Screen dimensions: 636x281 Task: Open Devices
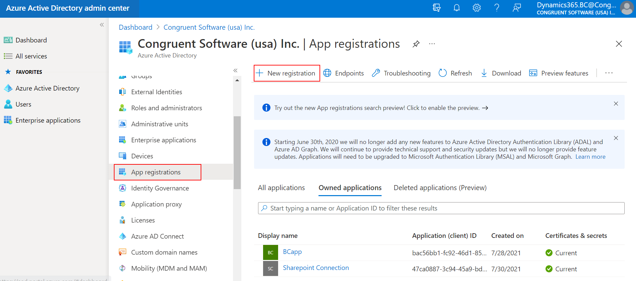click(x=142, y=156)
